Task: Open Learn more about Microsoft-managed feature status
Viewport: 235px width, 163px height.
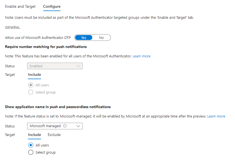Action: click(x=216, y=116)
